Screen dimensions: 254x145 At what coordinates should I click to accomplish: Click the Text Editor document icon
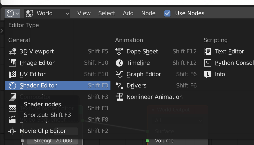(208, 52)
